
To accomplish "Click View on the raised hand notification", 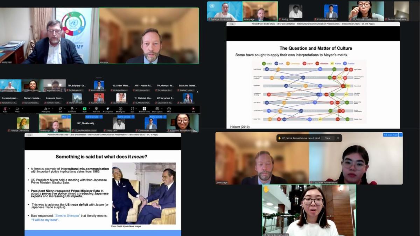I will [x=328, y=138].
